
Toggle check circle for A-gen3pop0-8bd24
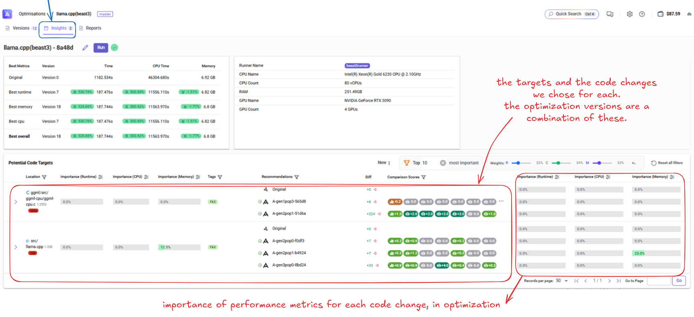260,265
